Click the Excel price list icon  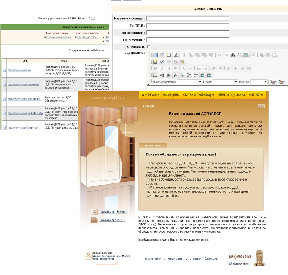coord(94,211)
